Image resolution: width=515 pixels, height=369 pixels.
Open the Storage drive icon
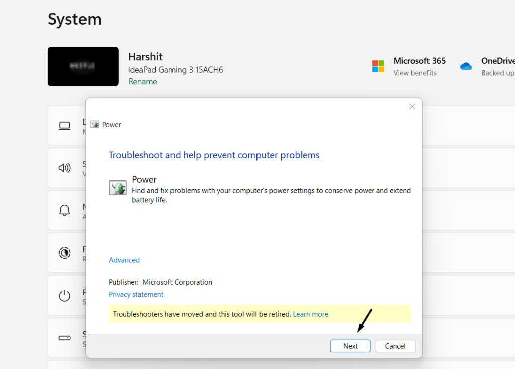tap(65, 338)
